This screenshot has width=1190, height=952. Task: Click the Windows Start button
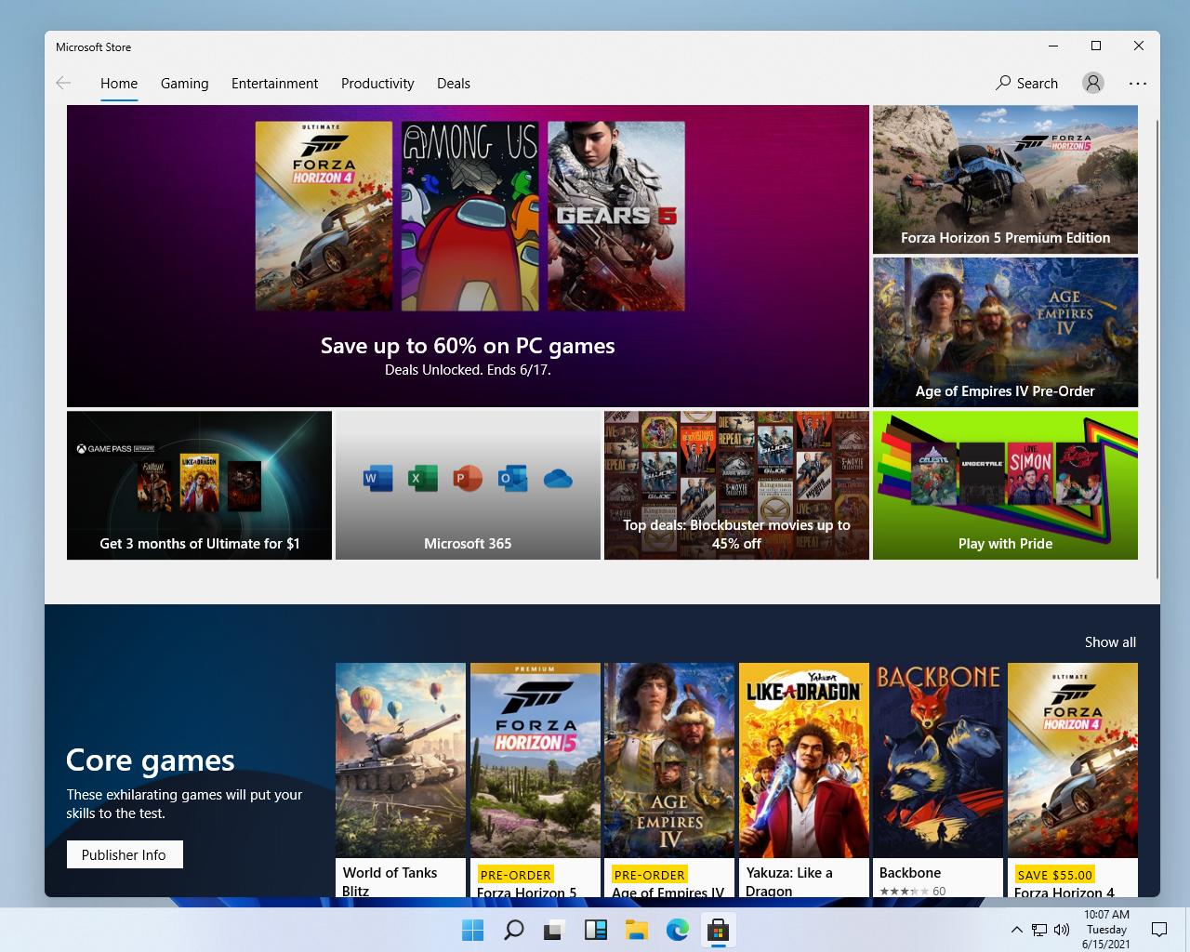pos(473,930)
